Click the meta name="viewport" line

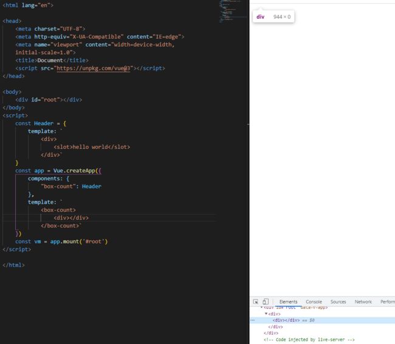(x=95, y=44)
